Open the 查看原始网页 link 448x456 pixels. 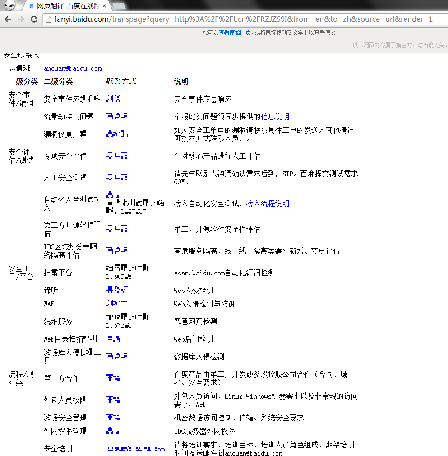pyautogui.click(x=235, y=33)
